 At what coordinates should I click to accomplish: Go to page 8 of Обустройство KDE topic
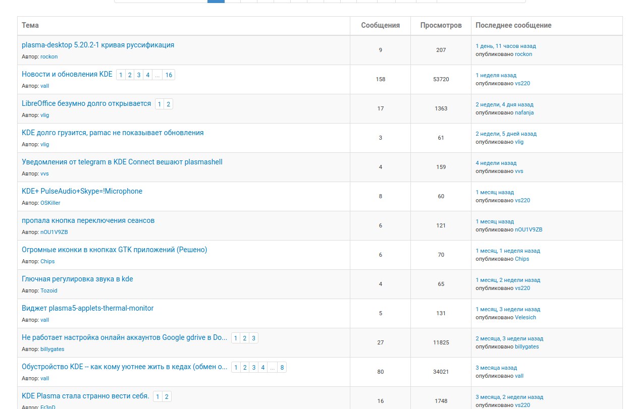coord(282,368)
